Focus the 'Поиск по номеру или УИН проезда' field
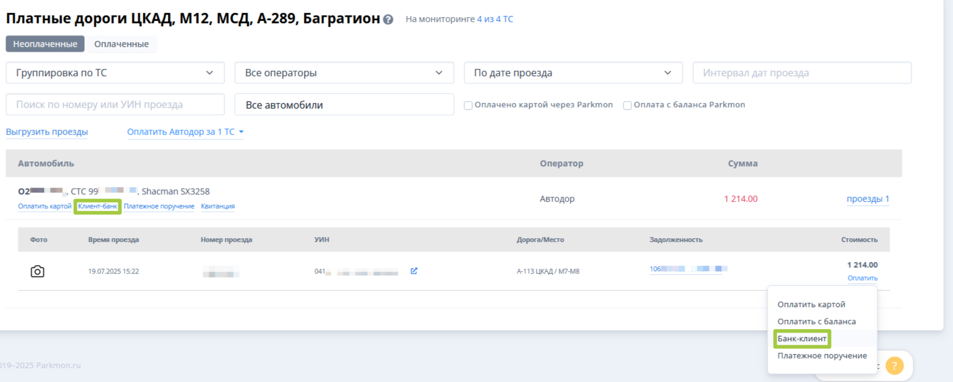Viewport: 953px width, 382px height. tap(115, 104)
